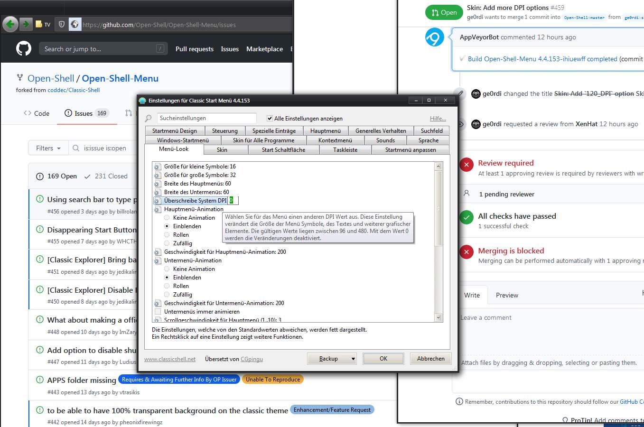Open the Skin für Alle Programme tab
644x427 pixels.
263,140
